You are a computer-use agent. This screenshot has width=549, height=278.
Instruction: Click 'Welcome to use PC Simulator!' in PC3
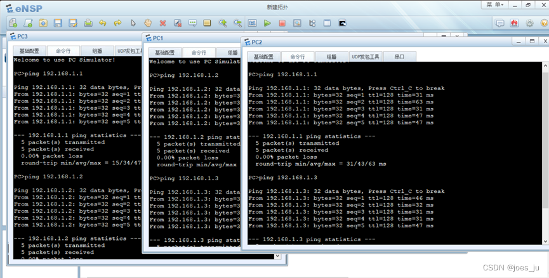click(65, 60)
